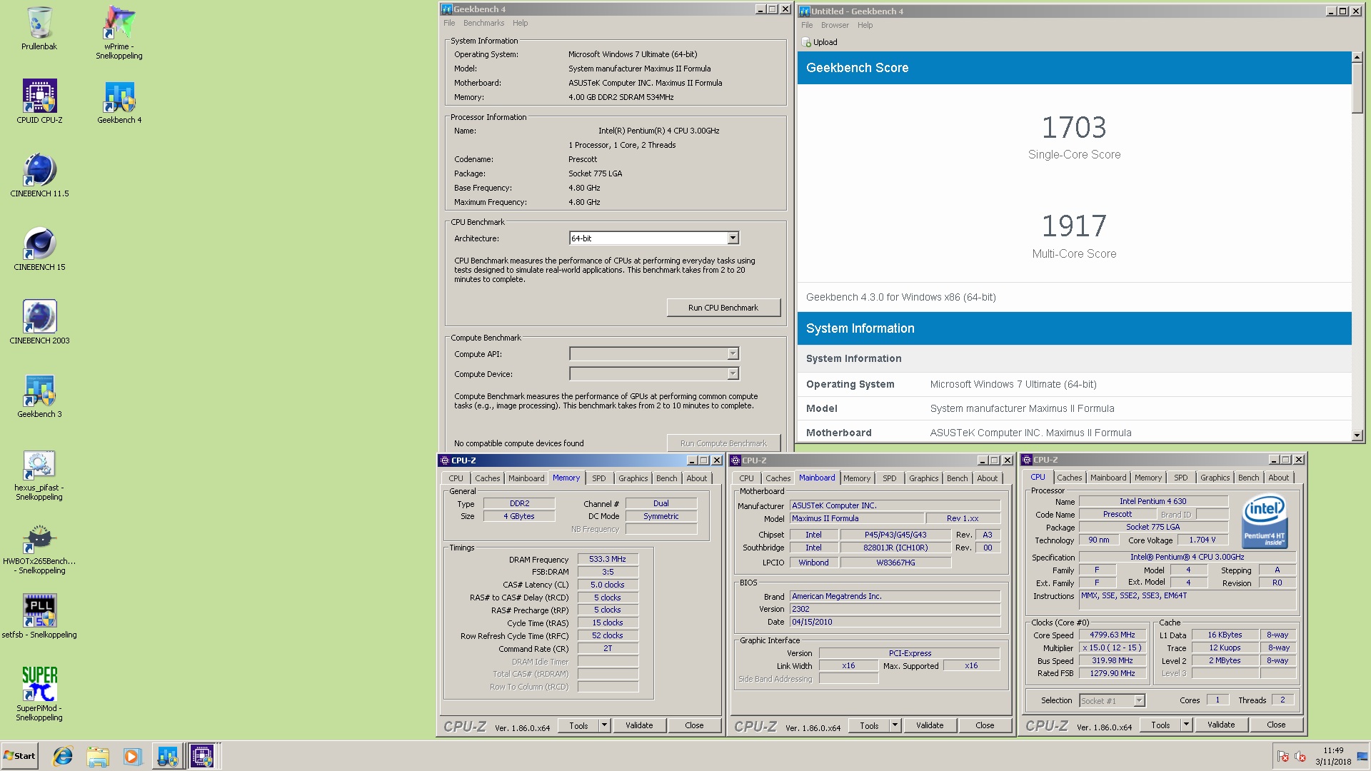Open Help menu in Geekbench 4 main window
The width and height of the screenshot is (1371, 771).
(x=521, y=23)
